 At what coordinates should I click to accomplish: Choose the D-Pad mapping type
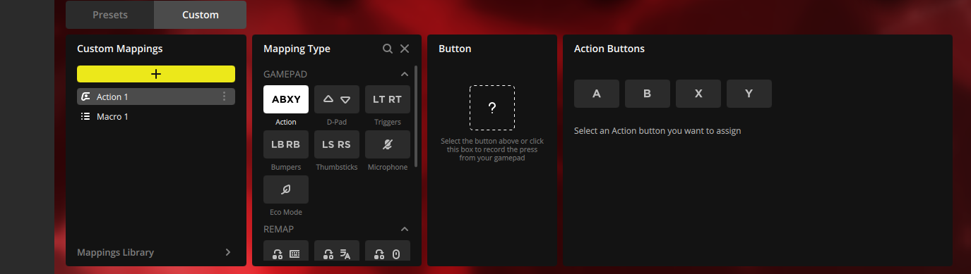point(337,99)
